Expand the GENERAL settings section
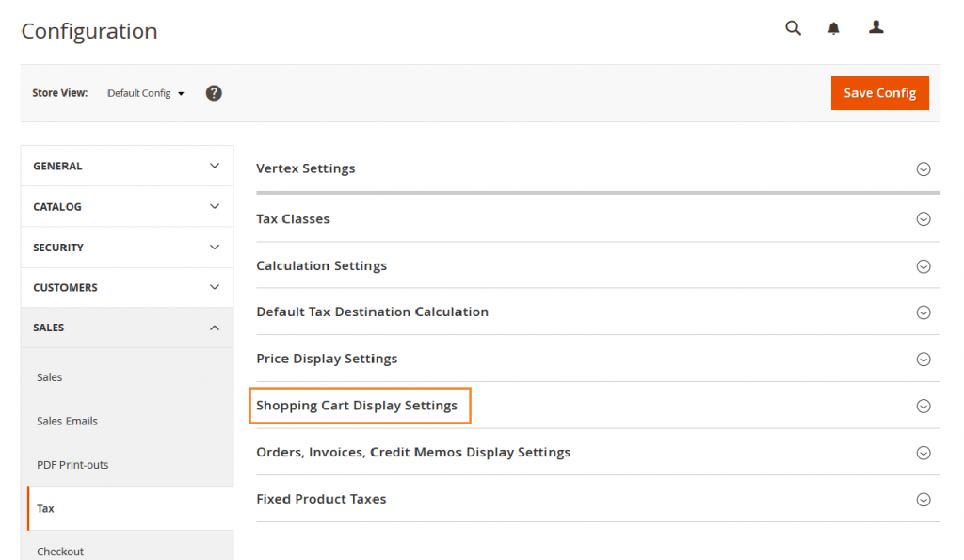 (126, 165)
